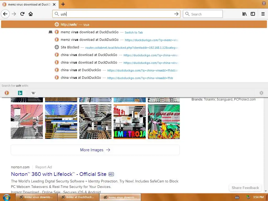Close the memz virus download tab

click(54, 4)
